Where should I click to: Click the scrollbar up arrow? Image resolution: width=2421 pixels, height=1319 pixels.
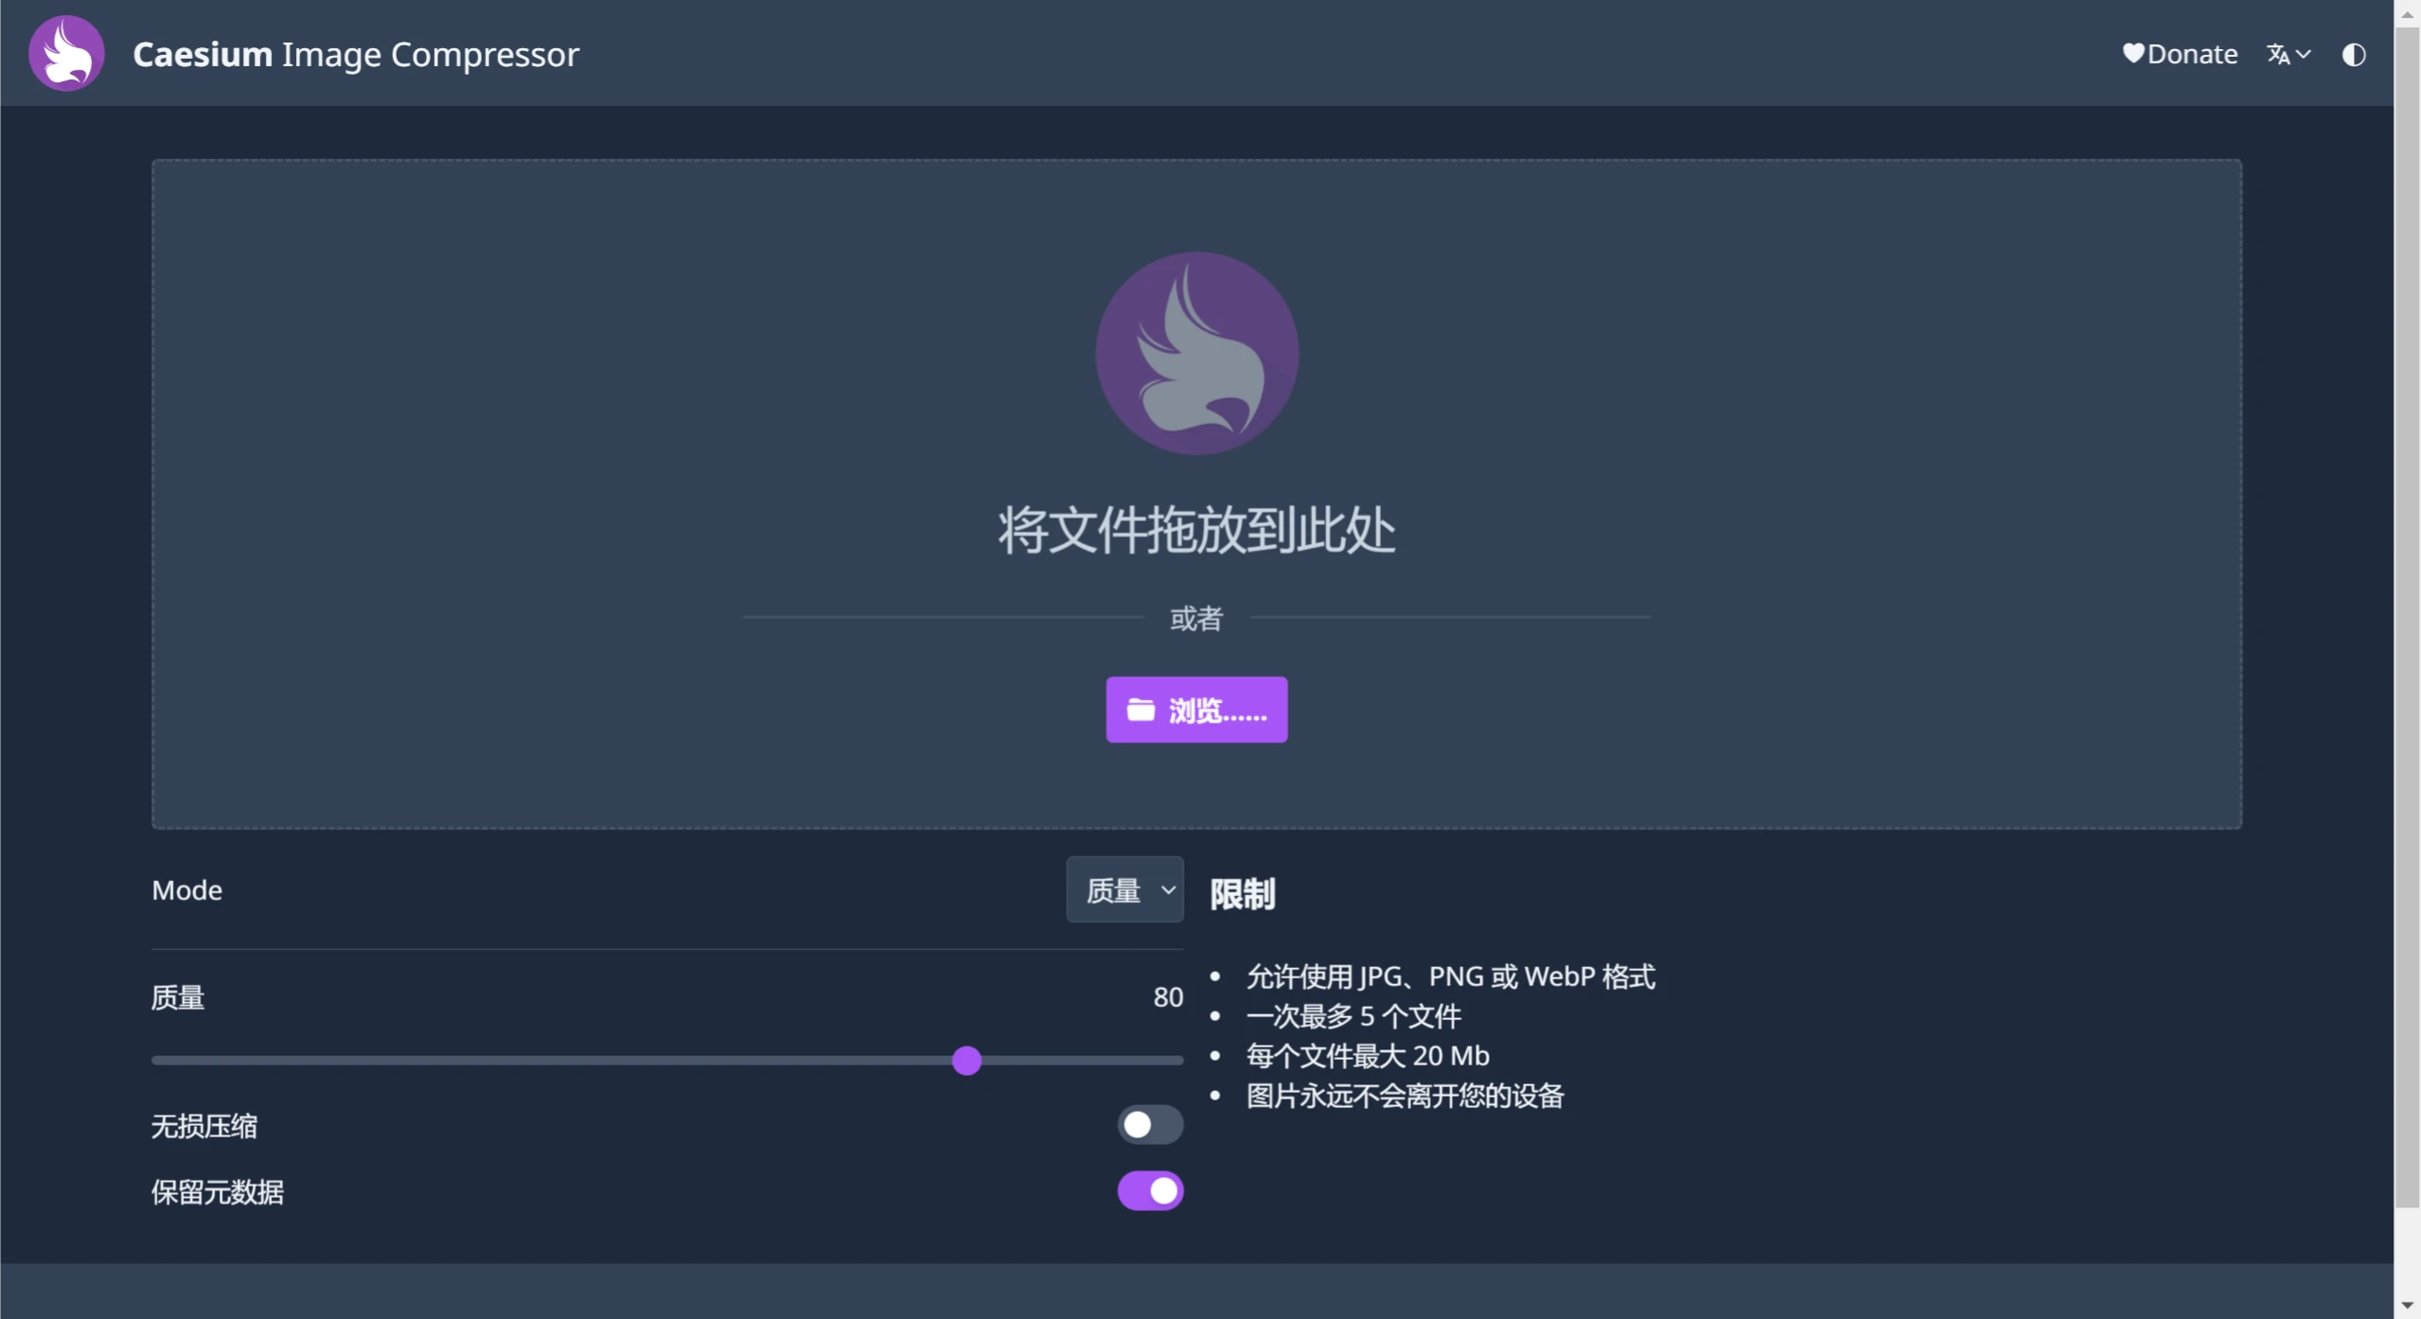tap(2407, 12)
